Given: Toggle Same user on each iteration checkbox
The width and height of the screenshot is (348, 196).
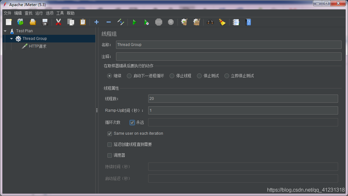Looking at the screenshot, I should 110,133.
